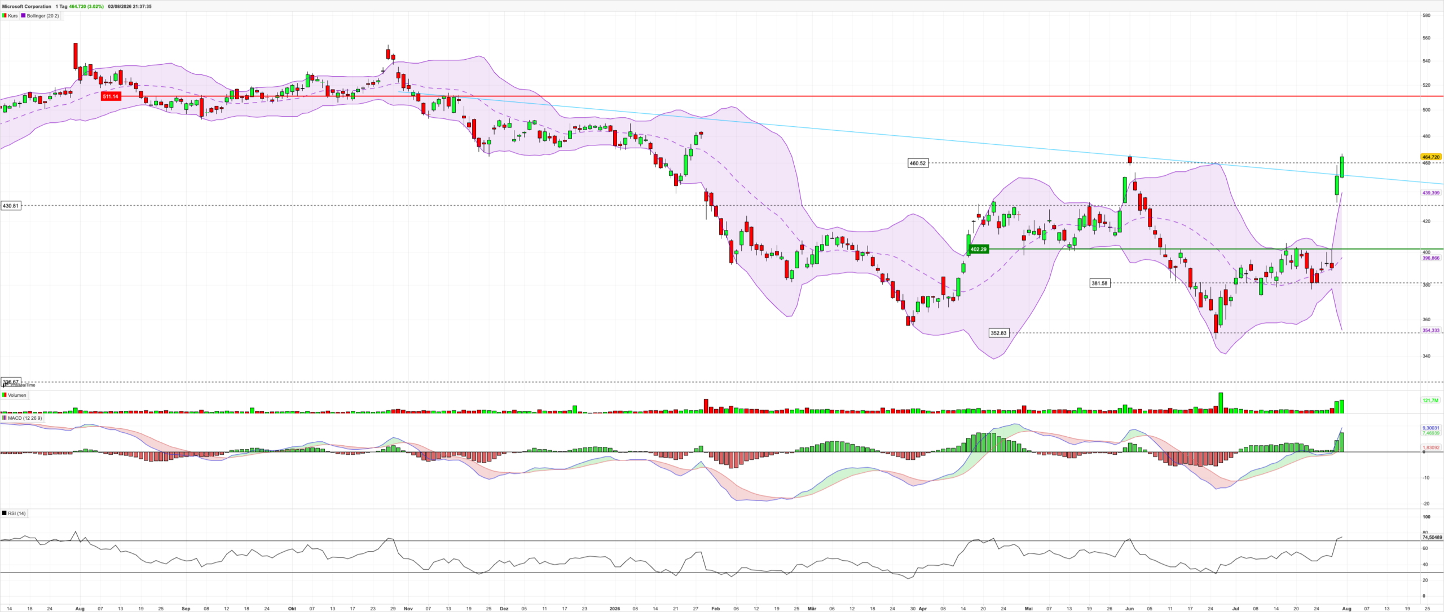
Task: Click the Dez label on time axis
Action: point(504,609)
